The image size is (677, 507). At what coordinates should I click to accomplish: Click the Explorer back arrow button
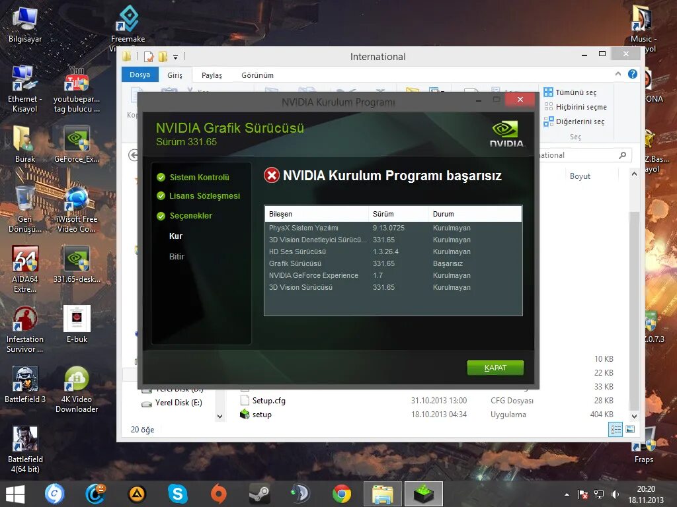pos(134,155)
